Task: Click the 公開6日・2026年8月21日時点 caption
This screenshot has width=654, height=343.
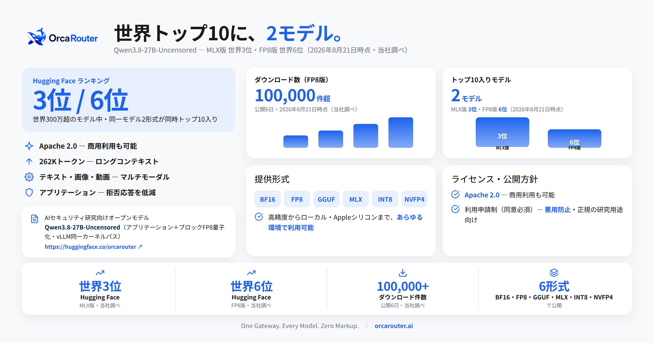Action: click(306, 109)
